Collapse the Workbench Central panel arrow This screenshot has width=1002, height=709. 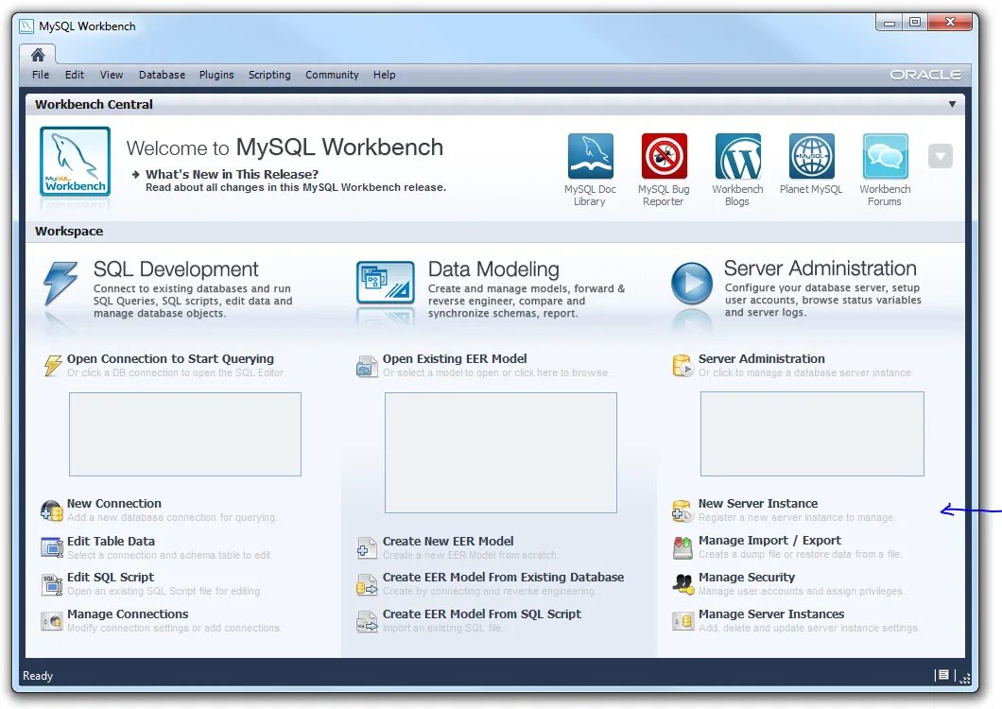coord(952,104)
